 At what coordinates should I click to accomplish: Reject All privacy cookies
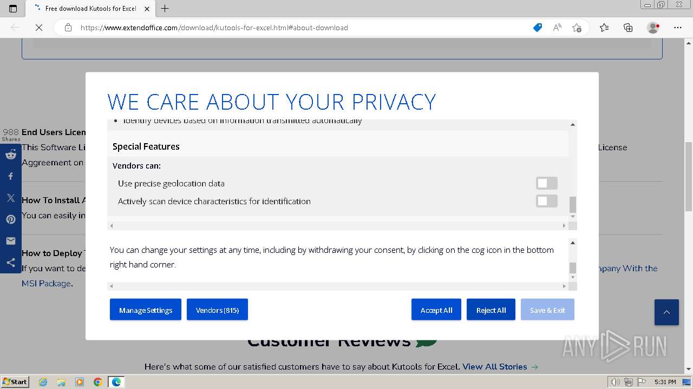491,310
